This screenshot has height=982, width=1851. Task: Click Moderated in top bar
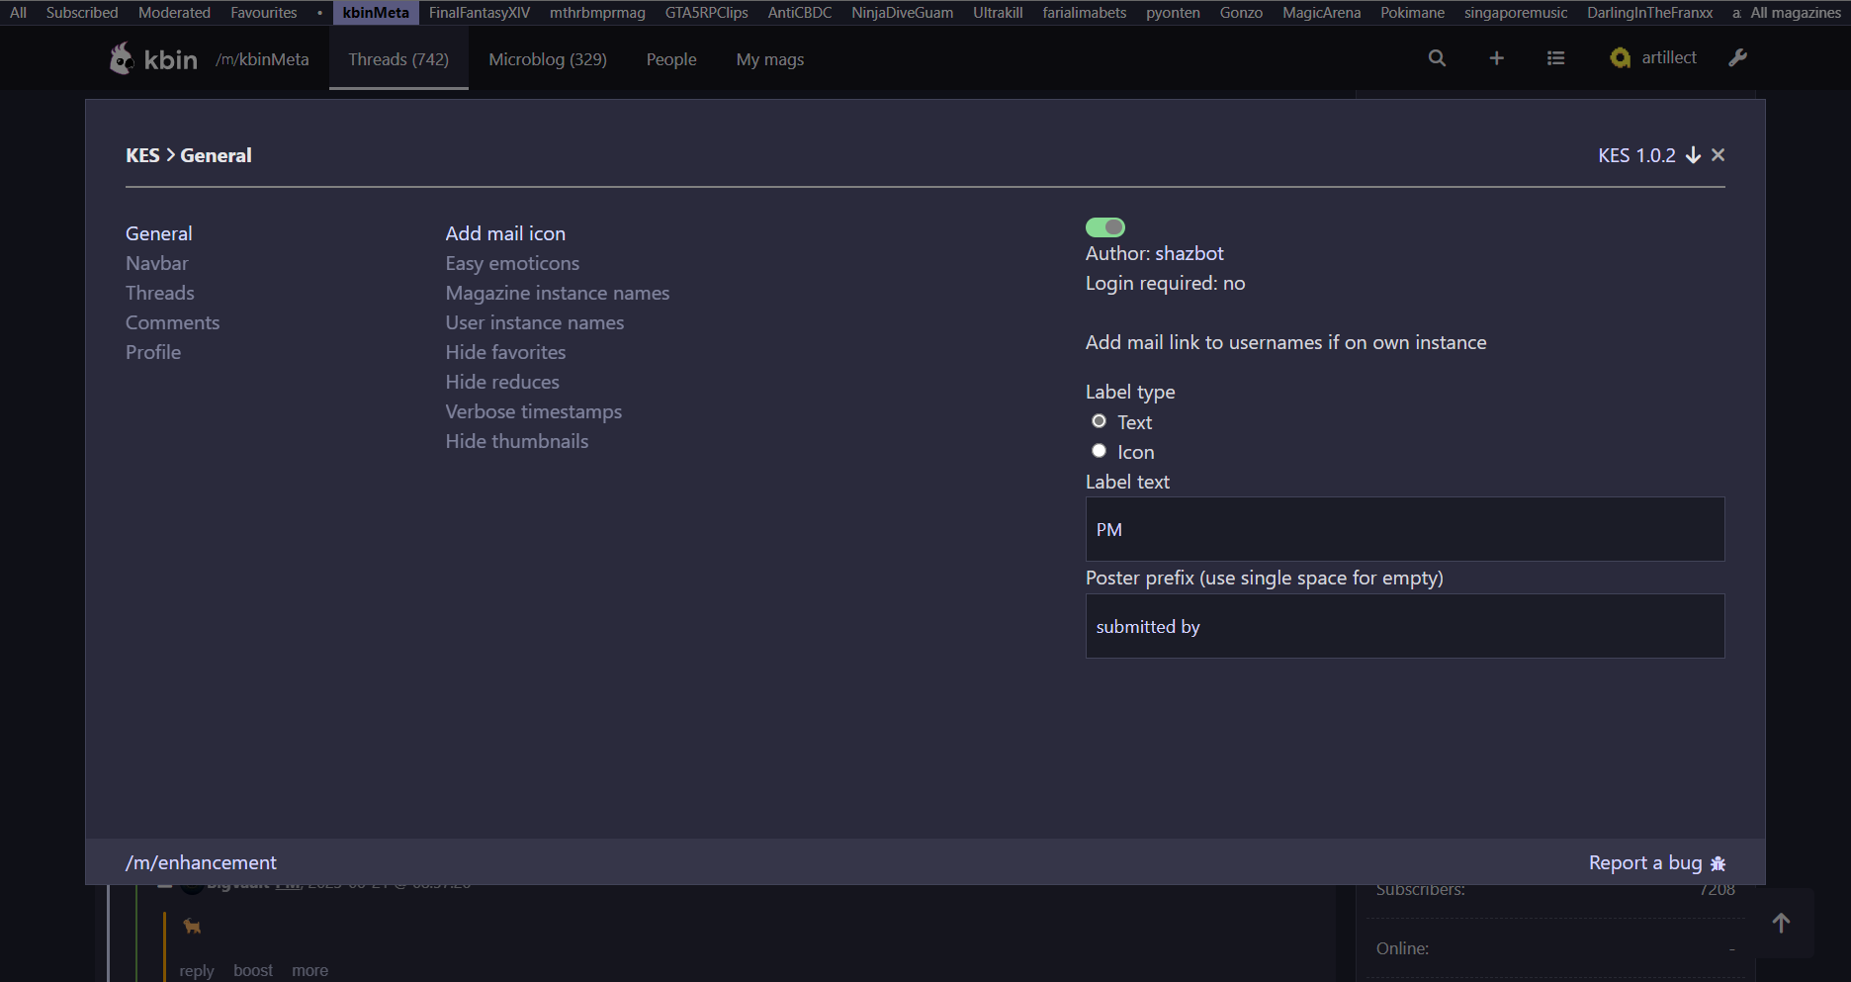(x=174, y=13)
